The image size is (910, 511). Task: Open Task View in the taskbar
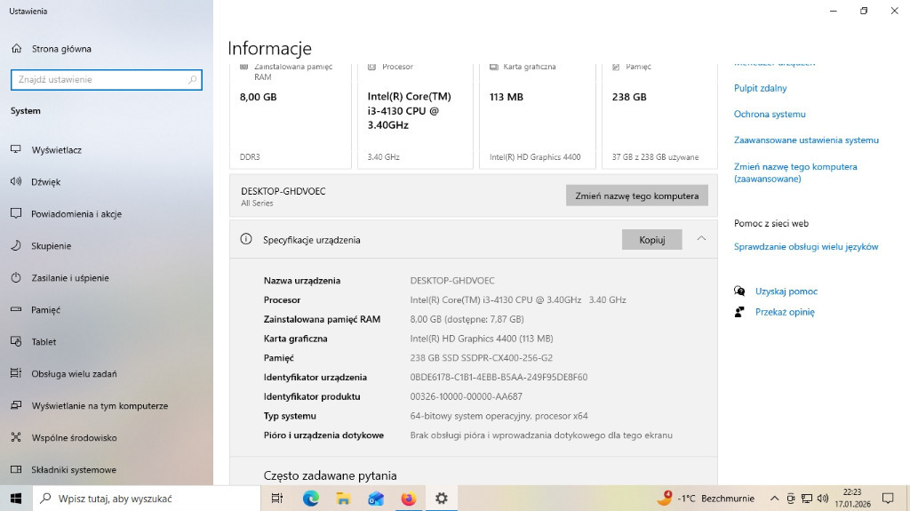pos(277,499)
